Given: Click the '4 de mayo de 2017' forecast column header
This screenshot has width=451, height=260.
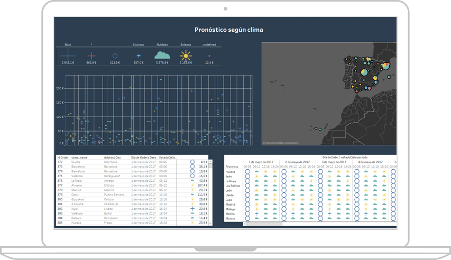Looking at the screenshot, I should [371, 162].
